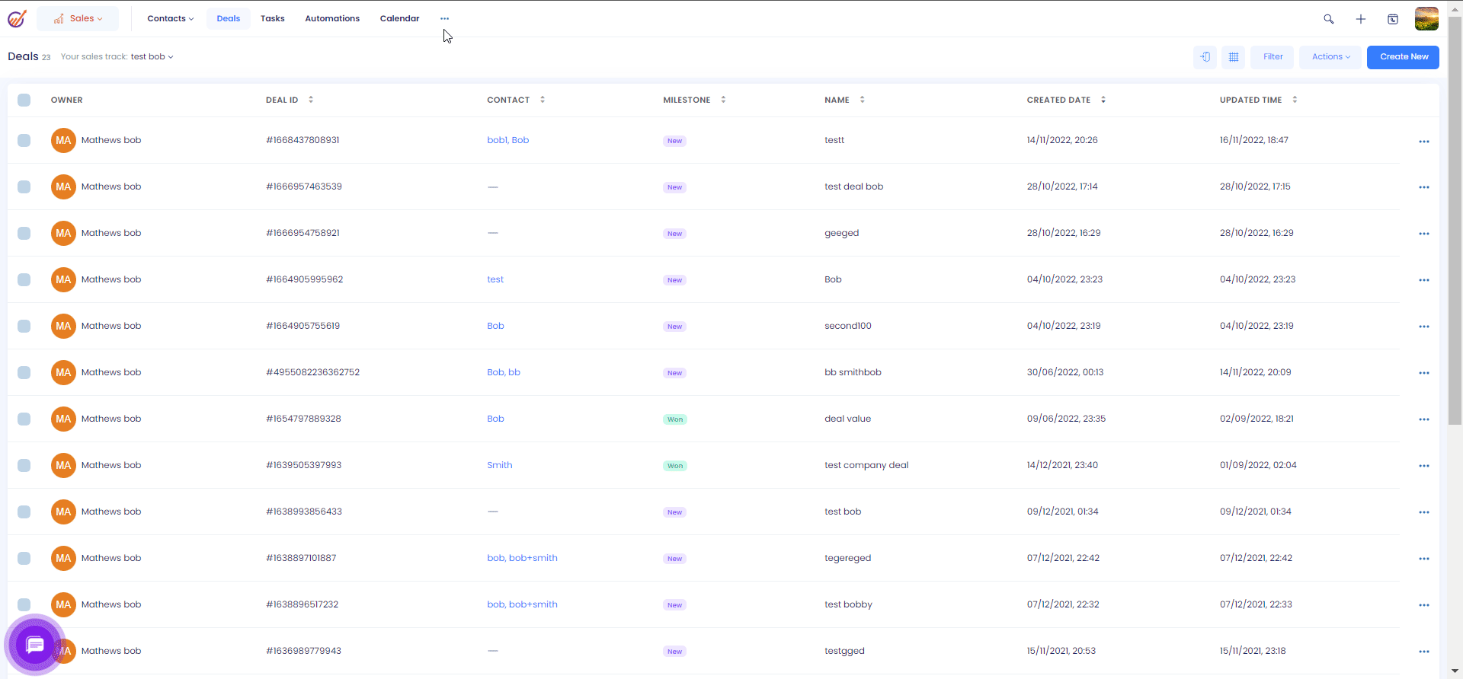
Task: Open the Automations tab
Action: point(332,18)
